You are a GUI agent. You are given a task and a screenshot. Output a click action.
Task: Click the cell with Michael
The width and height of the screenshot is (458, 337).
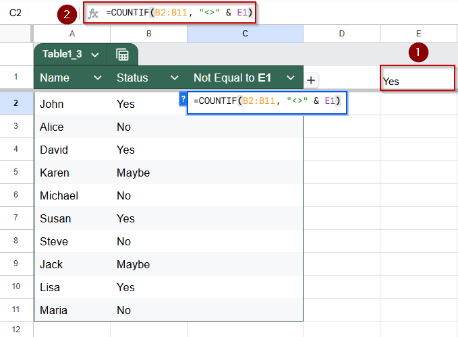72,195
